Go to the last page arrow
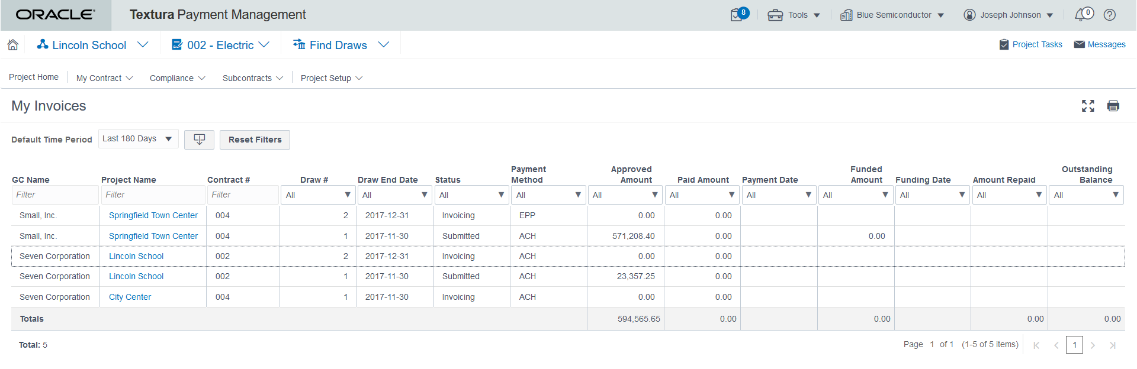 (x=1113, y=345)
